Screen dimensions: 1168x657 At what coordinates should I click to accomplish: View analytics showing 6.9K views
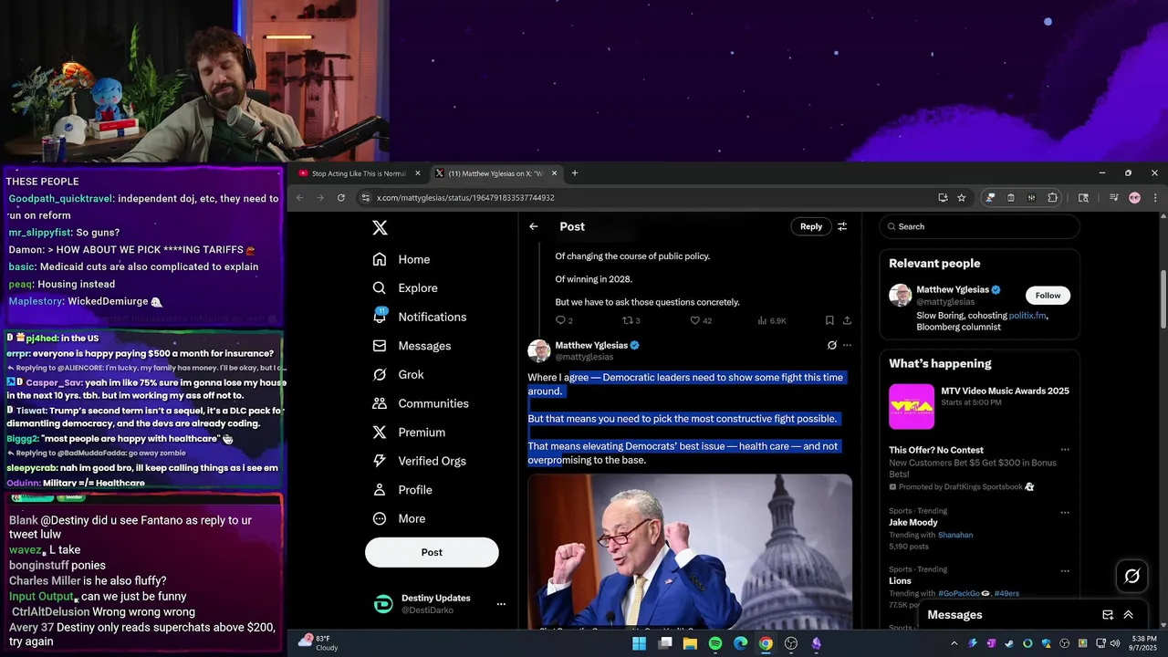click(771, 320)
